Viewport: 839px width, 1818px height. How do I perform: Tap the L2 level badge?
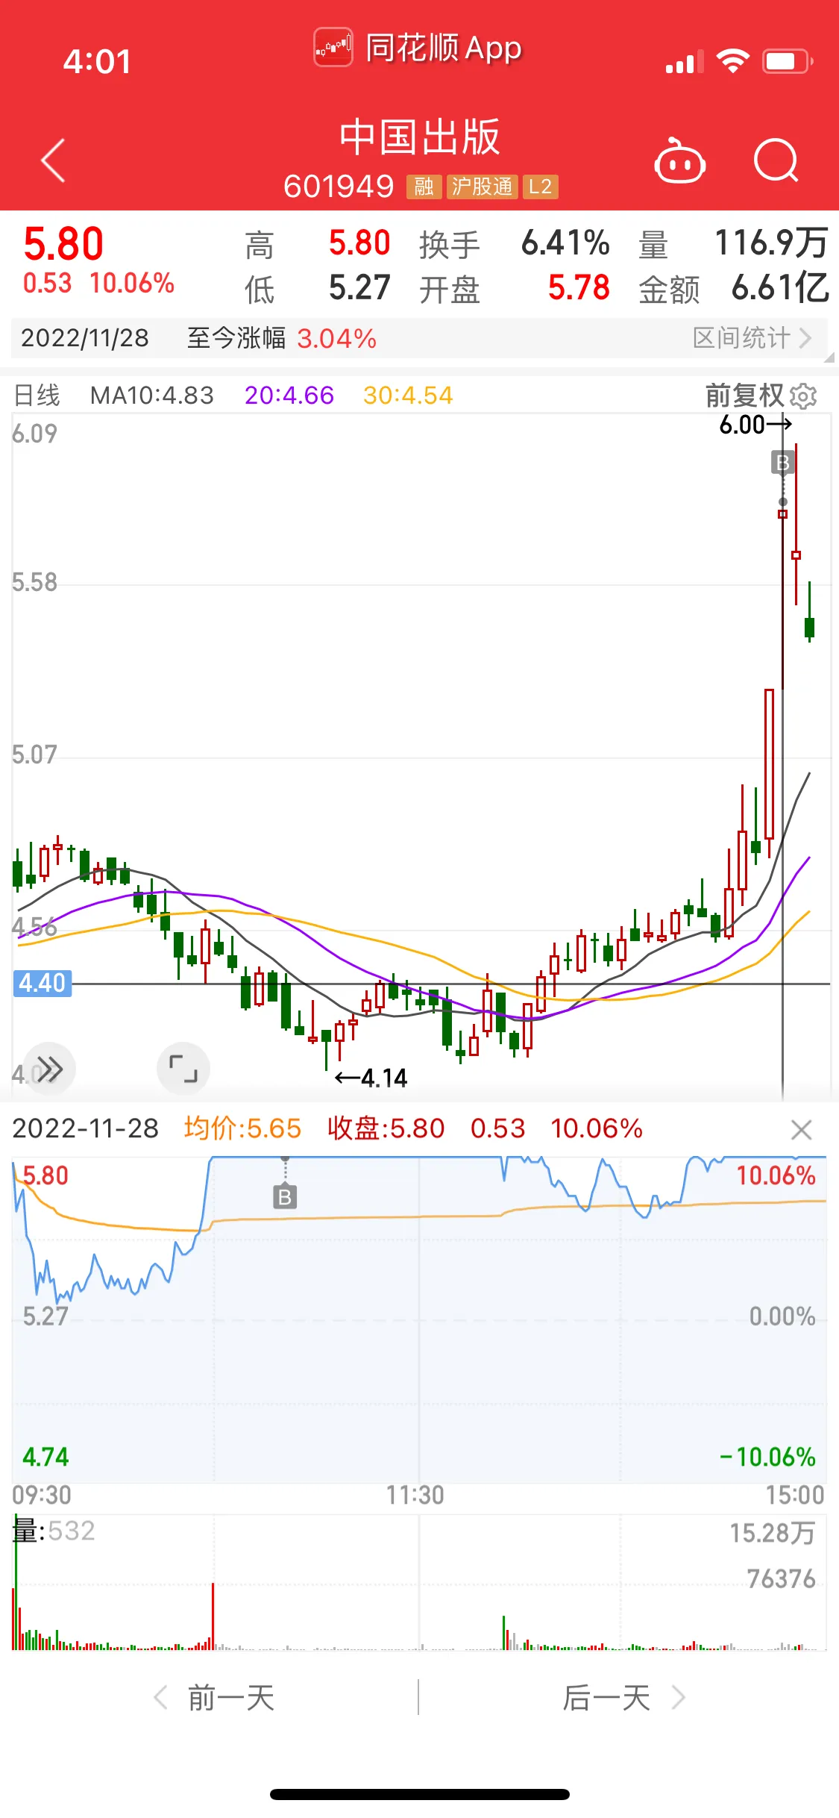coord(540,187)
